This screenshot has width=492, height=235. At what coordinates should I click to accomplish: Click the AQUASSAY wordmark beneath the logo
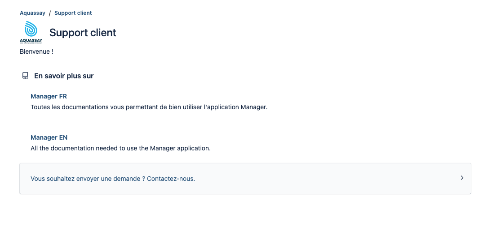click(x=31, y=41)
